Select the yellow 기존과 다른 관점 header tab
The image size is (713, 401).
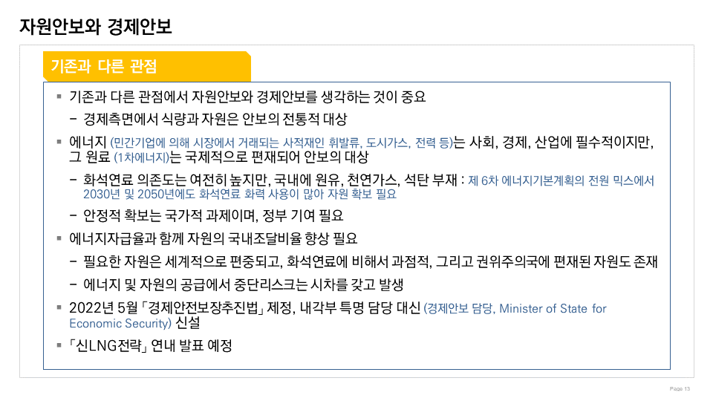103,66
